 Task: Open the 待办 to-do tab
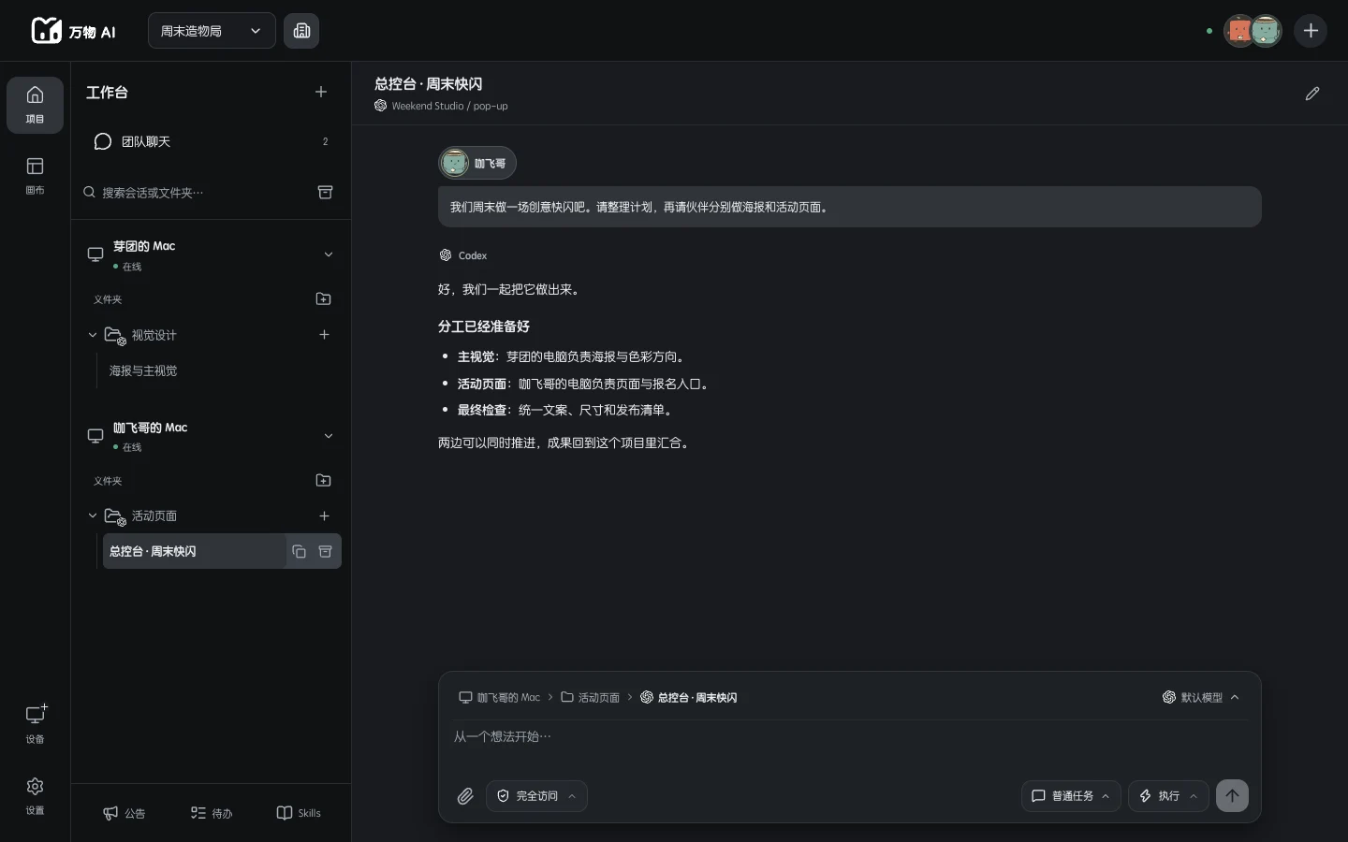(212, 813)
